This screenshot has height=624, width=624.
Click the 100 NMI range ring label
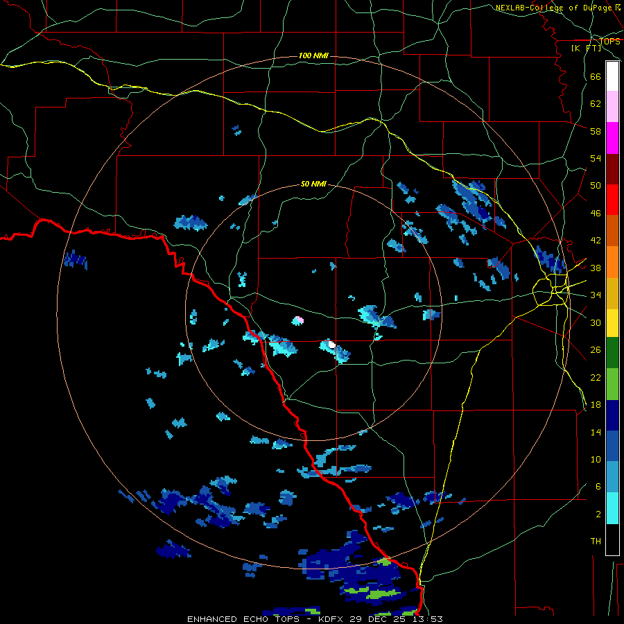tap(313, 55)
